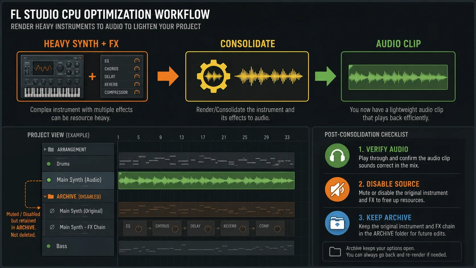Image resolution: width=476 pixels, height=268 pixels.
Task: Click the EQ knob in the FX list
Action: tap(137, 61)
